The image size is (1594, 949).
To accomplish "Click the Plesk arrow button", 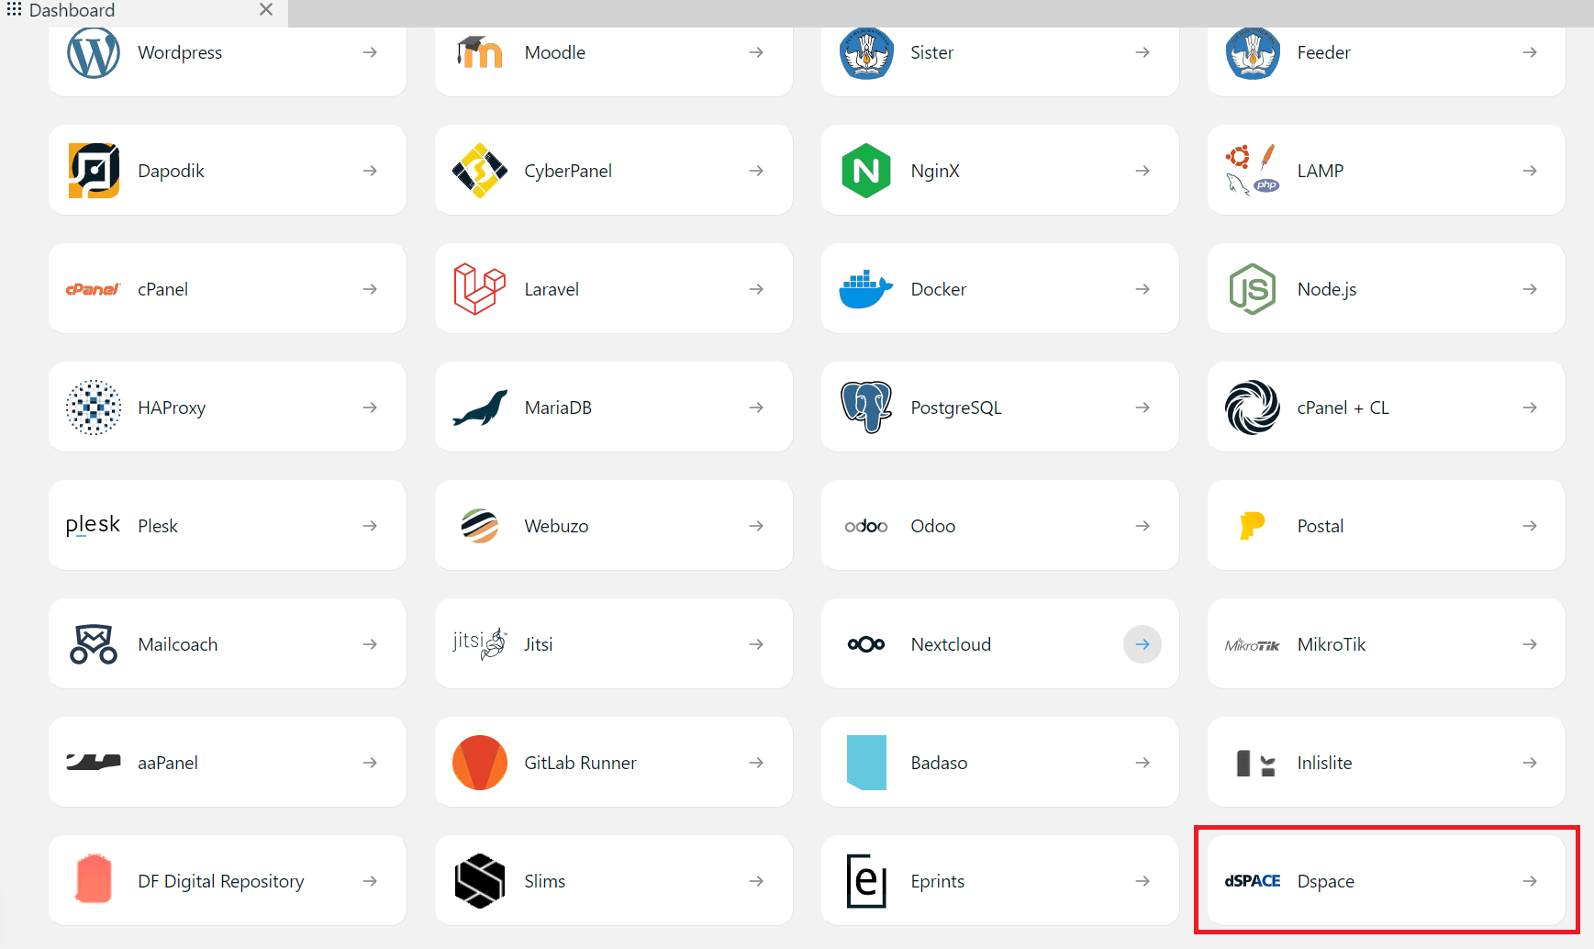I will tap(369, 526).
